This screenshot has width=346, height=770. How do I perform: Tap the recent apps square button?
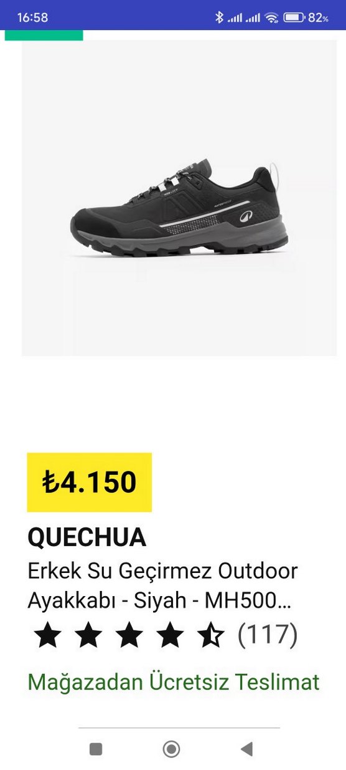pos(96,749)
